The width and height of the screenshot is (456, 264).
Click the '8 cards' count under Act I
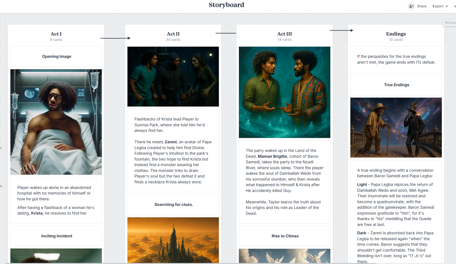pyautogui.click(x=56, y=40)
